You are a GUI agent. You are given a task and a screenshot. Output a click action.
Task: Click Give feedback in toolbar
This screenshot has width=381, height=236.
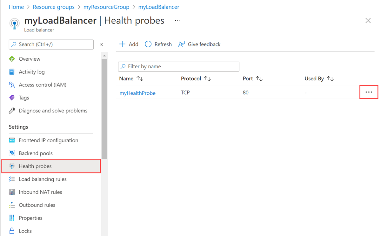pos(199,44)
